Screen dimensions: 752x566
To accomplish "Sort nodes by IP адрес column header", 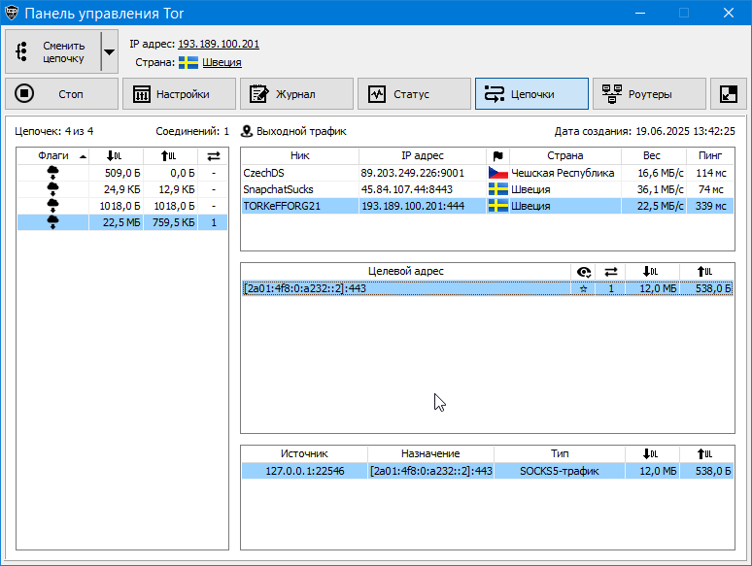I will pyautogui.click(x=422, y=155).
